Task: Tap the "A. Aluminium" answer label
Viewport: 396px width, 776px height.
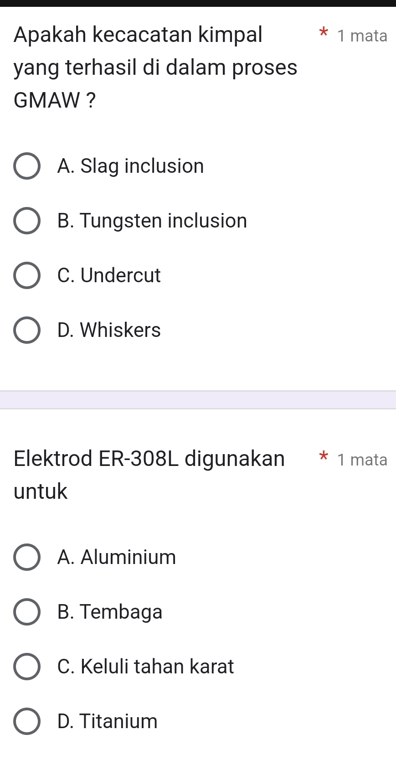Action: click(x=117, y=557)
